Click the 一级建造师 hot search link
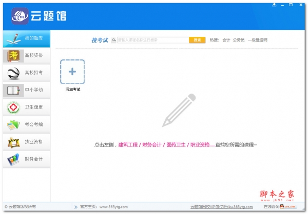This screenshot has width=308, height=214. click(x=257, y=39)
